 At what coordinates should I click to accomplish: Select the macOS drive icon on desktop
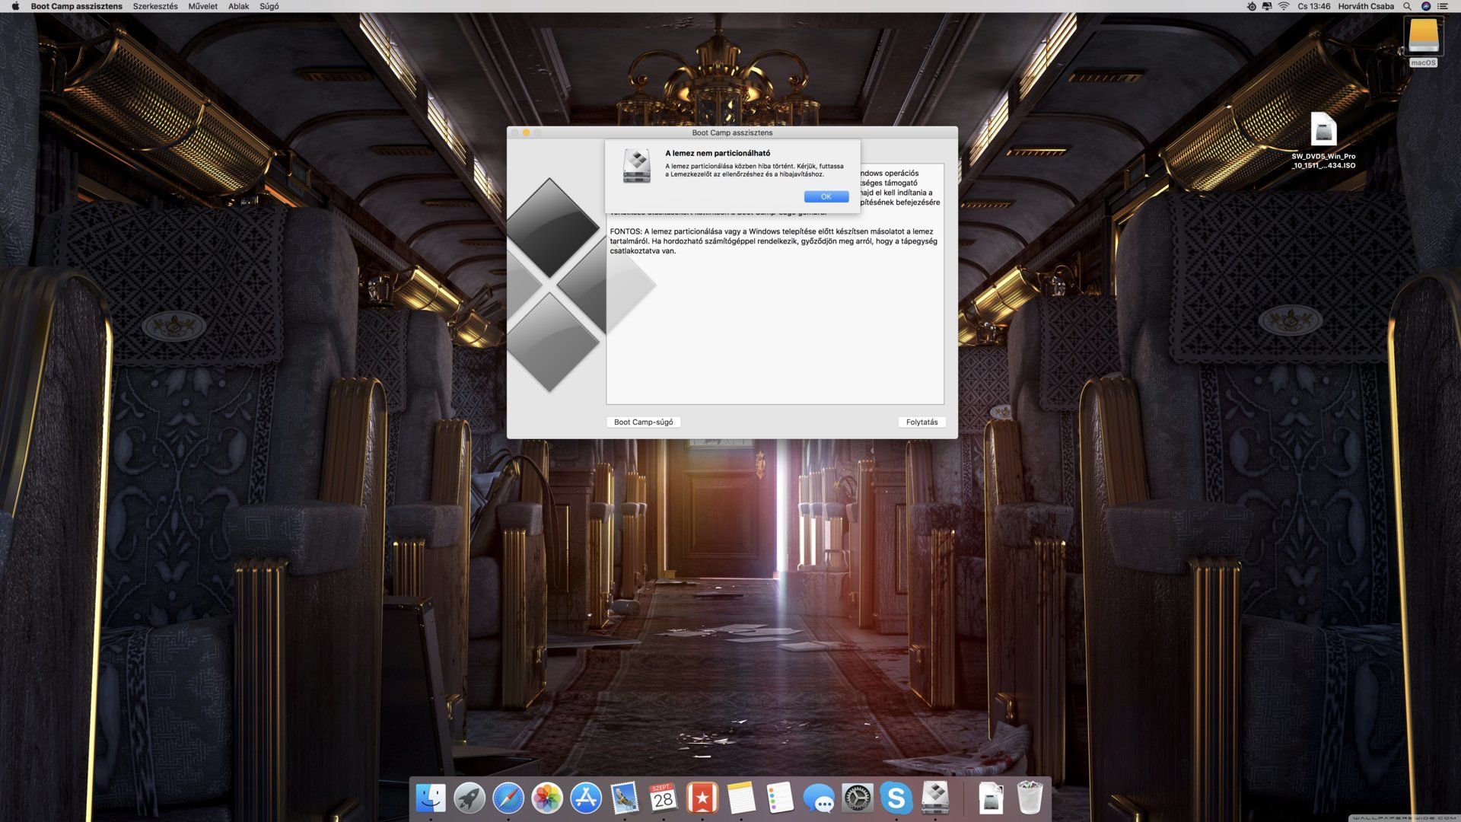point(1422,38)
